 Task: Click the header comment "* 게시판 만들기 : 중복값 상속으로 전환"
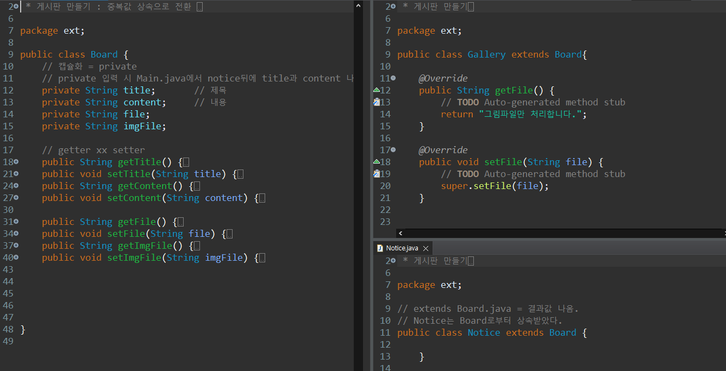108,7
